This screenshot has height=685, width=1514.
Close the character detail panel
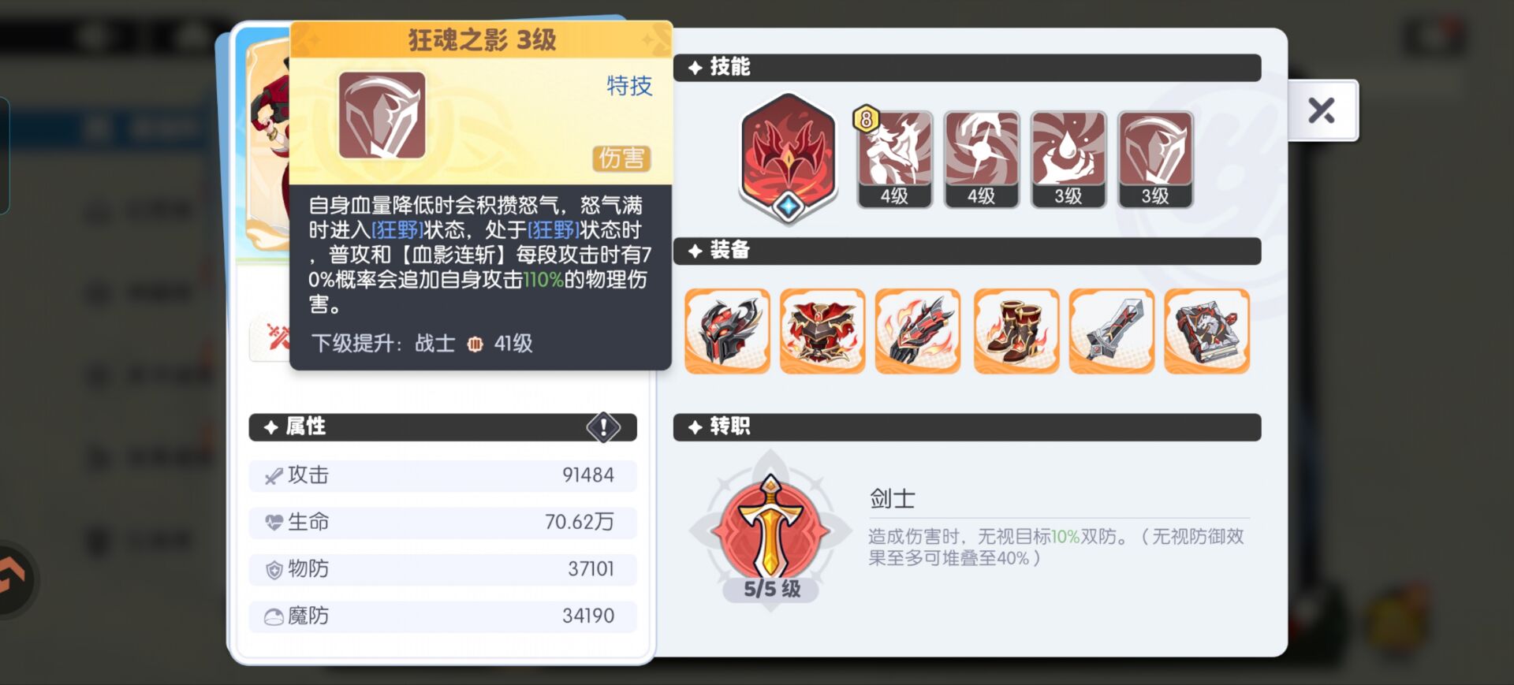click(x=1322, y=110)
